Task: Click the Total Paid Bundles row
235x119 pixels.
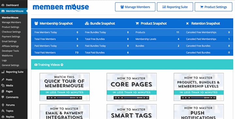Action: pos(107,53)
